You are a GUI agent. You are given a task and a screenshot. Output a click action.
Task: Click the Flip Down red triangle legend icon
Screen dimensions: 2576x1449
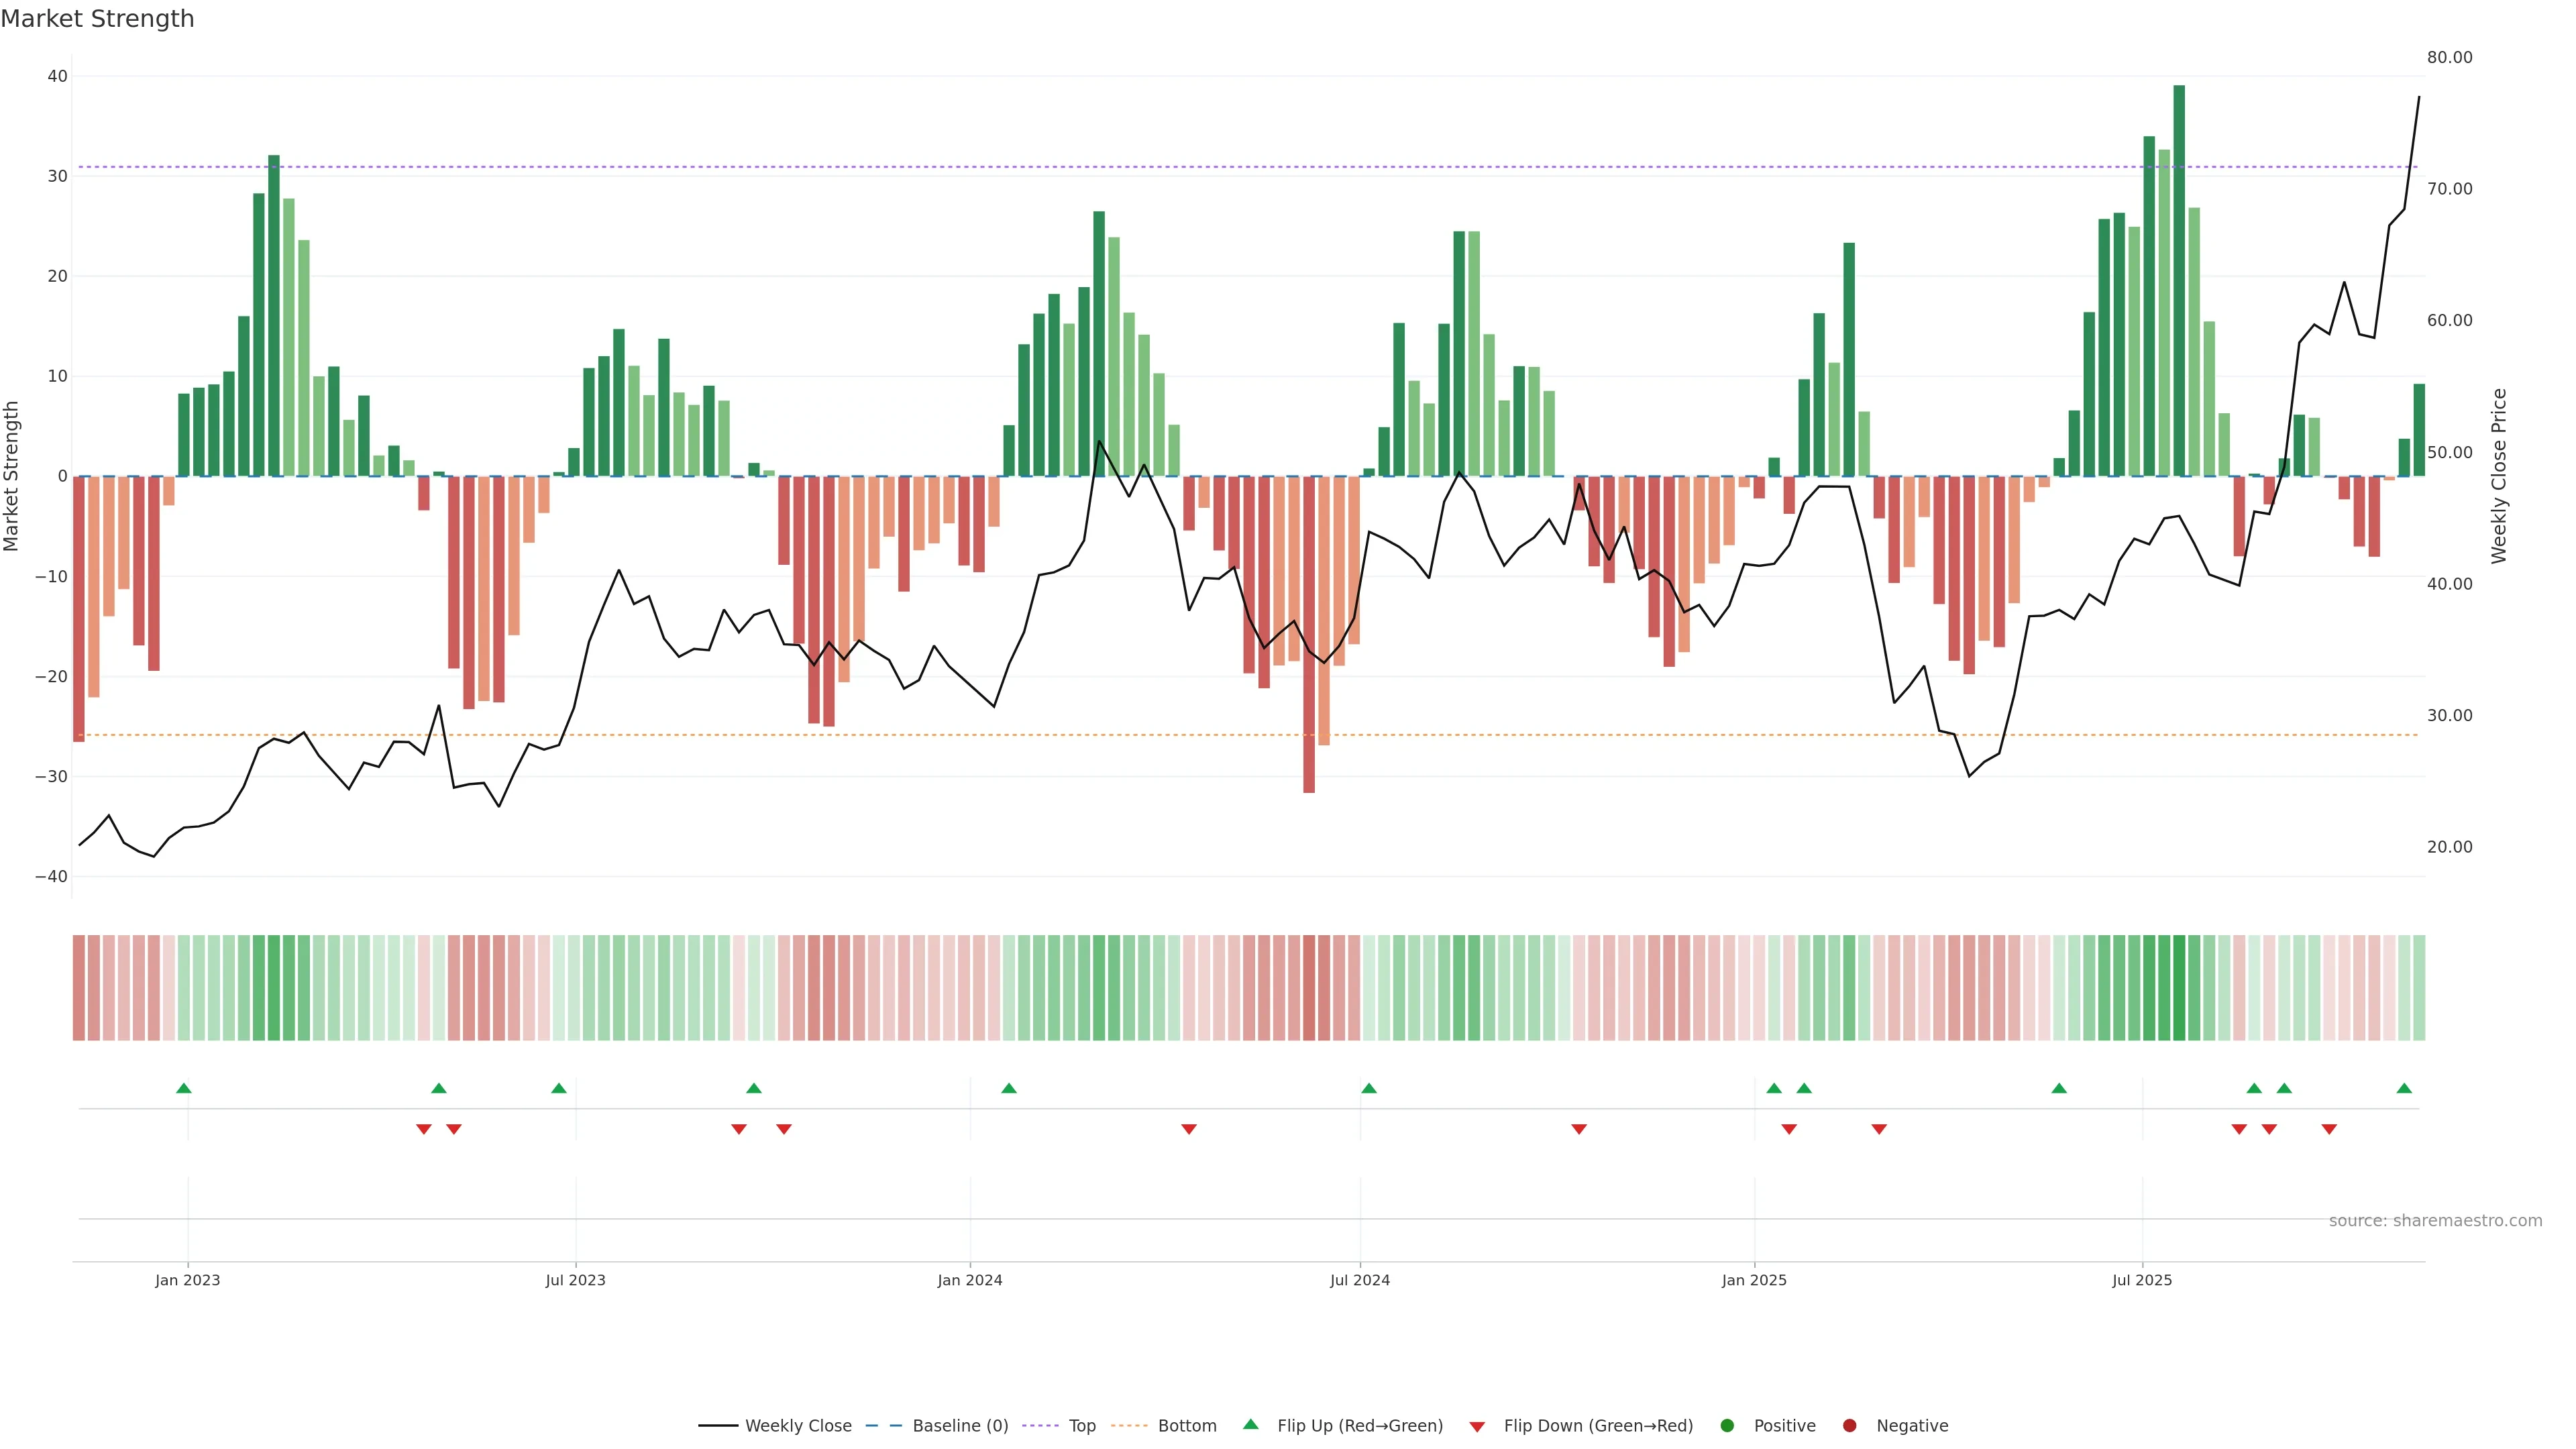pyautogui.click(x=1477, y=1427)
